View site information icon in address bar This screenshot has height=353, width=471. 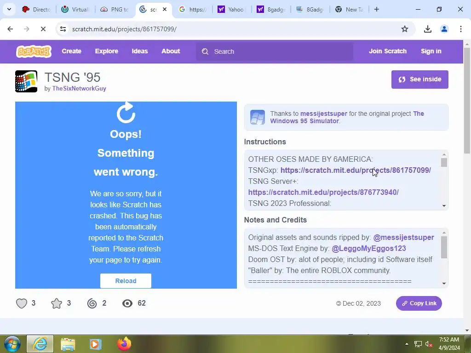63,29
